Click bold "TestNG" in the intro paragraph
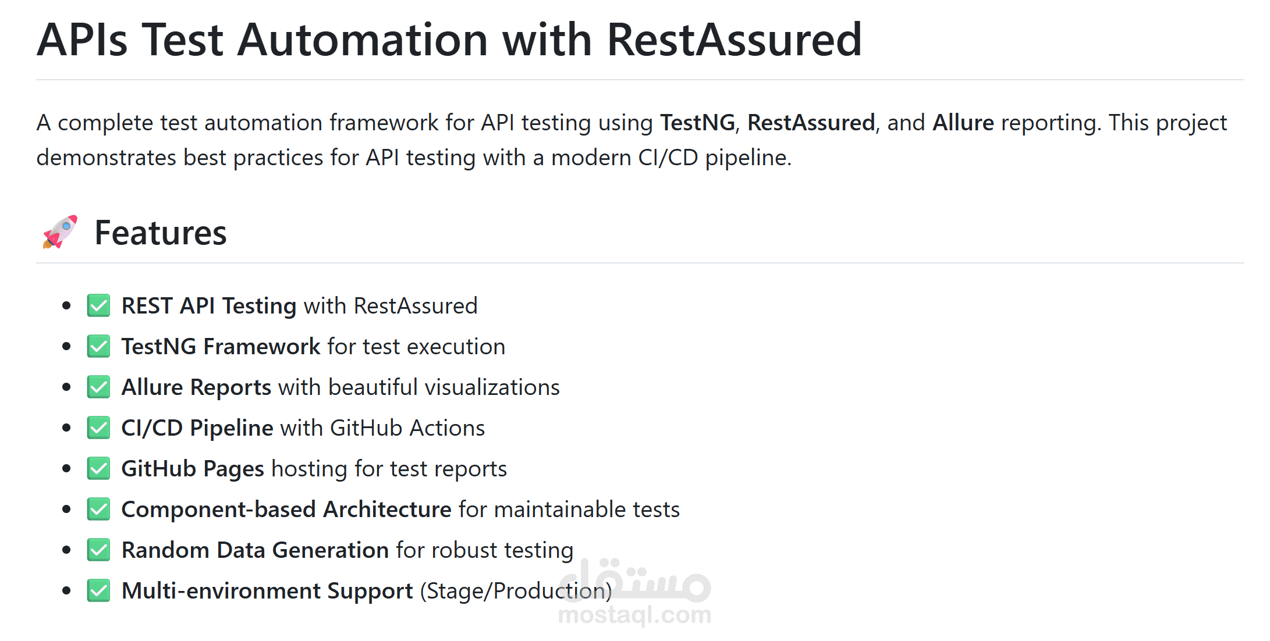 (697, 123)
